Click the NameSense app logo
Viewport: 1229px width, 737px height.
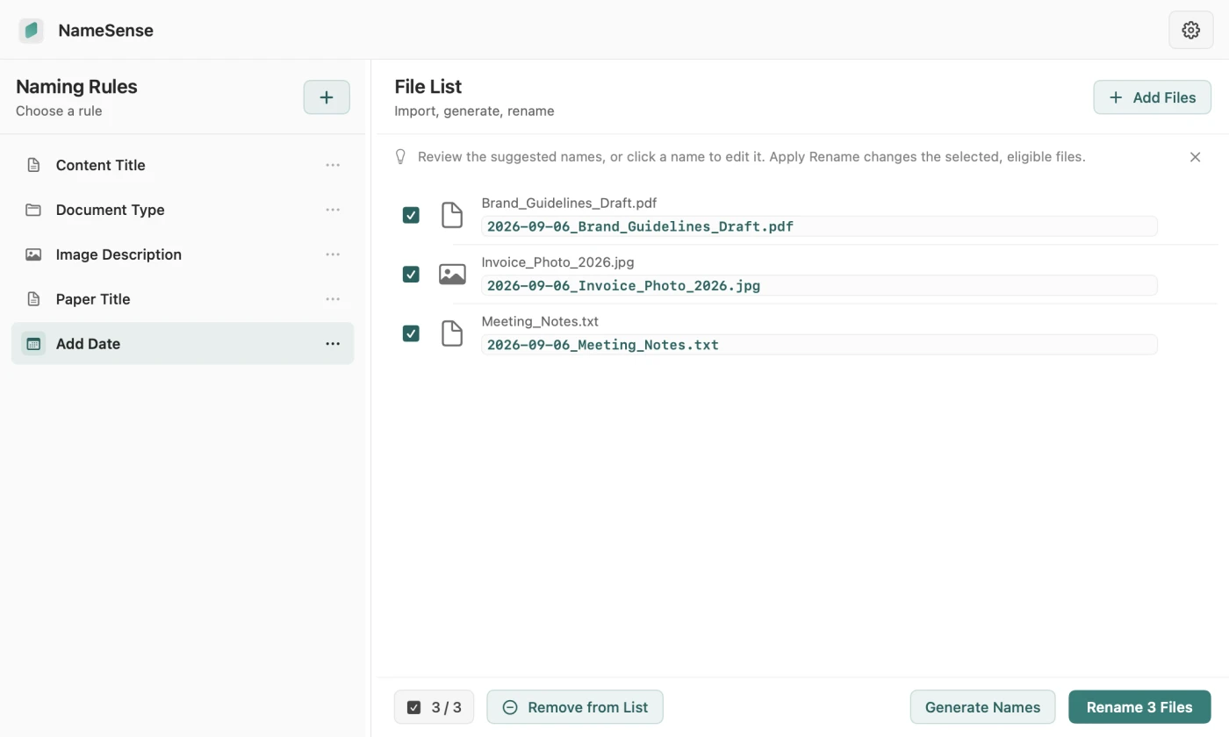(31, 31)
